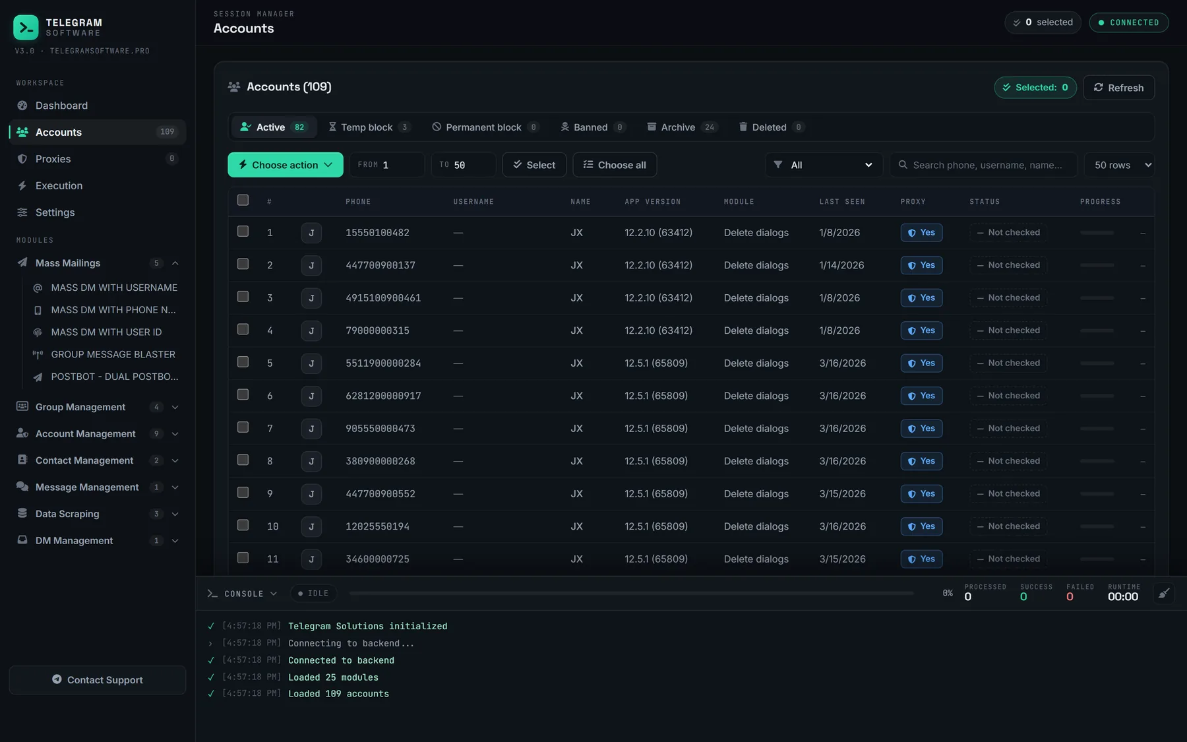Click the search phone, username field

coord(984,165)
